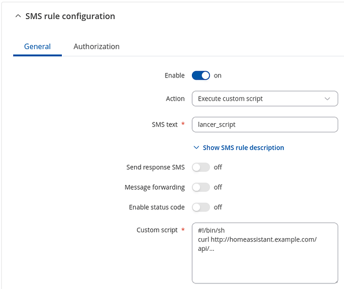Click the SMS text field label
Screen dimensions: 344x289
pos(165,124)
